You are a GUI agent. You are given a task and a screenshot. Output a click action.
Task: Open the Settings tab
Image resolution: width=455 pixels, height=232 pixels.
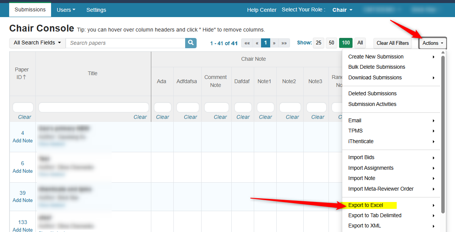96,10
